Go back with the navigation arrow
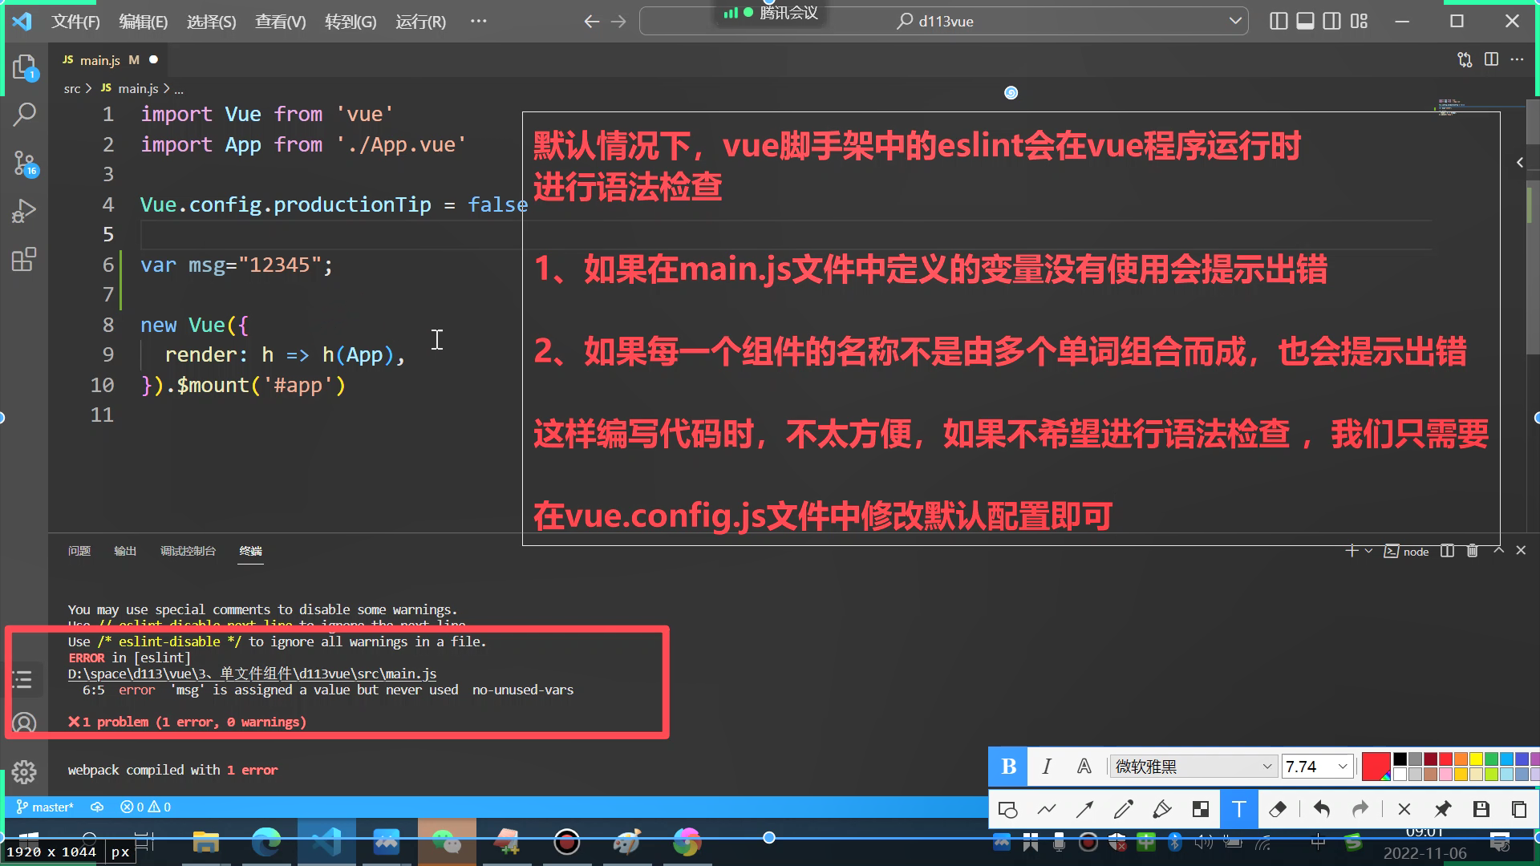 [592, 22]
